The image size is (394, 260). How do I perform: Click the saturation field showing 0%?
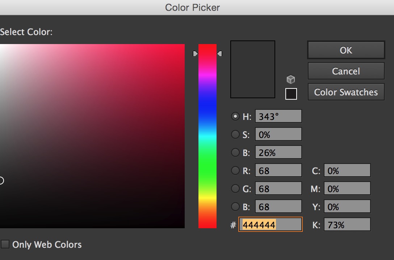pyautogui.click(x=278, y=134)
